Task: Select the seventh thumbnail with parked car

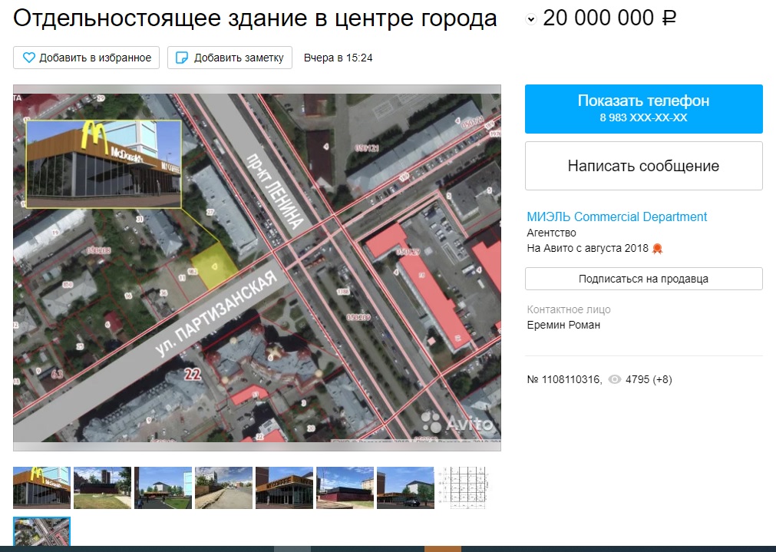Action: (x=405, y=488)
